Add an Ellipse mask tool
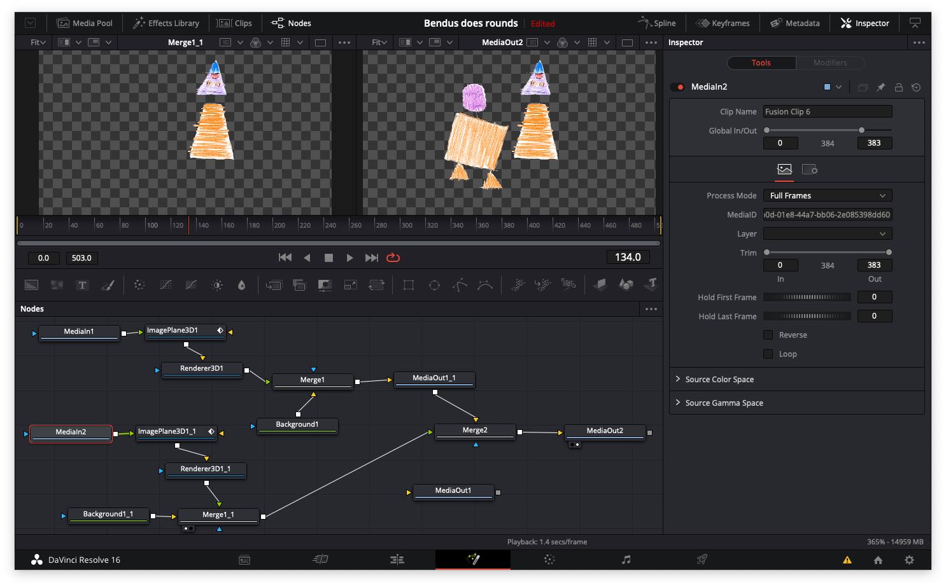 click(x=434, y=285)
